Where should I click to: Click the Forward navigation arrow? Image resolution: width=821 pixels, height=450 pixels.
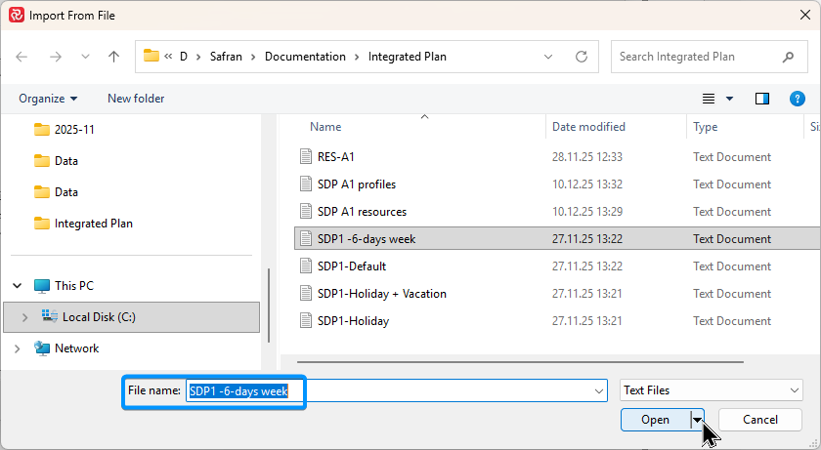tap(55, 57)
